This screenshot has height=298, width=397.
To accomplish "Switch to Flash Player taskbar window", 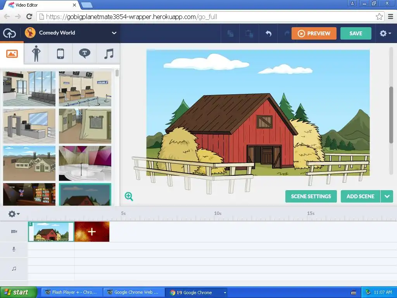I will (72, 293).
